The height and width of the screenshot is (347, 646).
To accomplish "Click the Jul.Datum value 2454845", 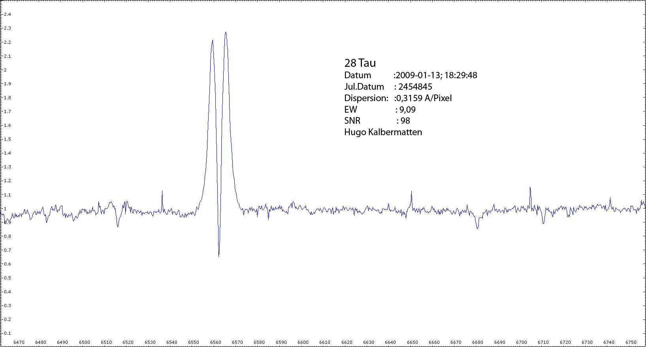I will [415, 87].
